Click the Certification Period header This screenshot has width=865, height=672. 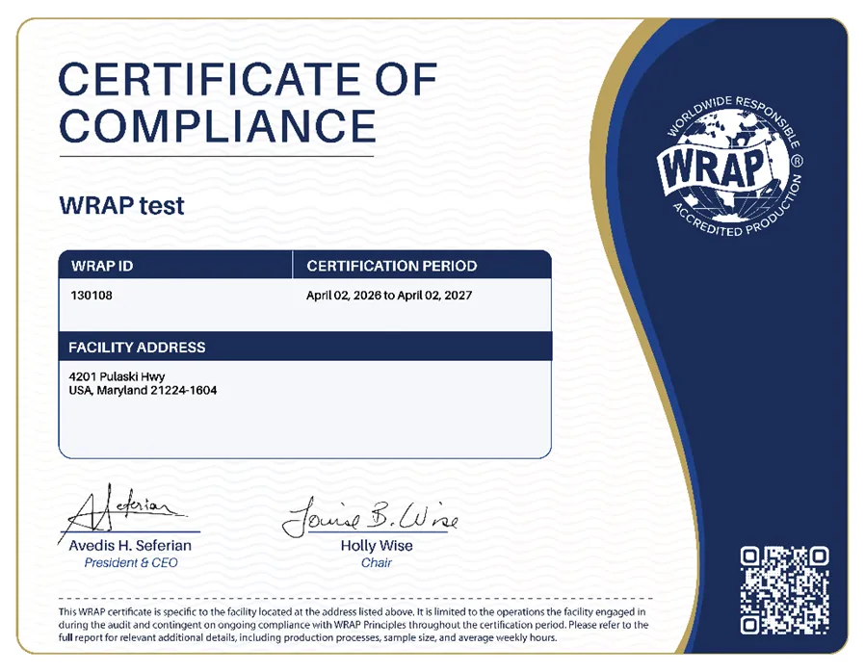pos(422,265)
